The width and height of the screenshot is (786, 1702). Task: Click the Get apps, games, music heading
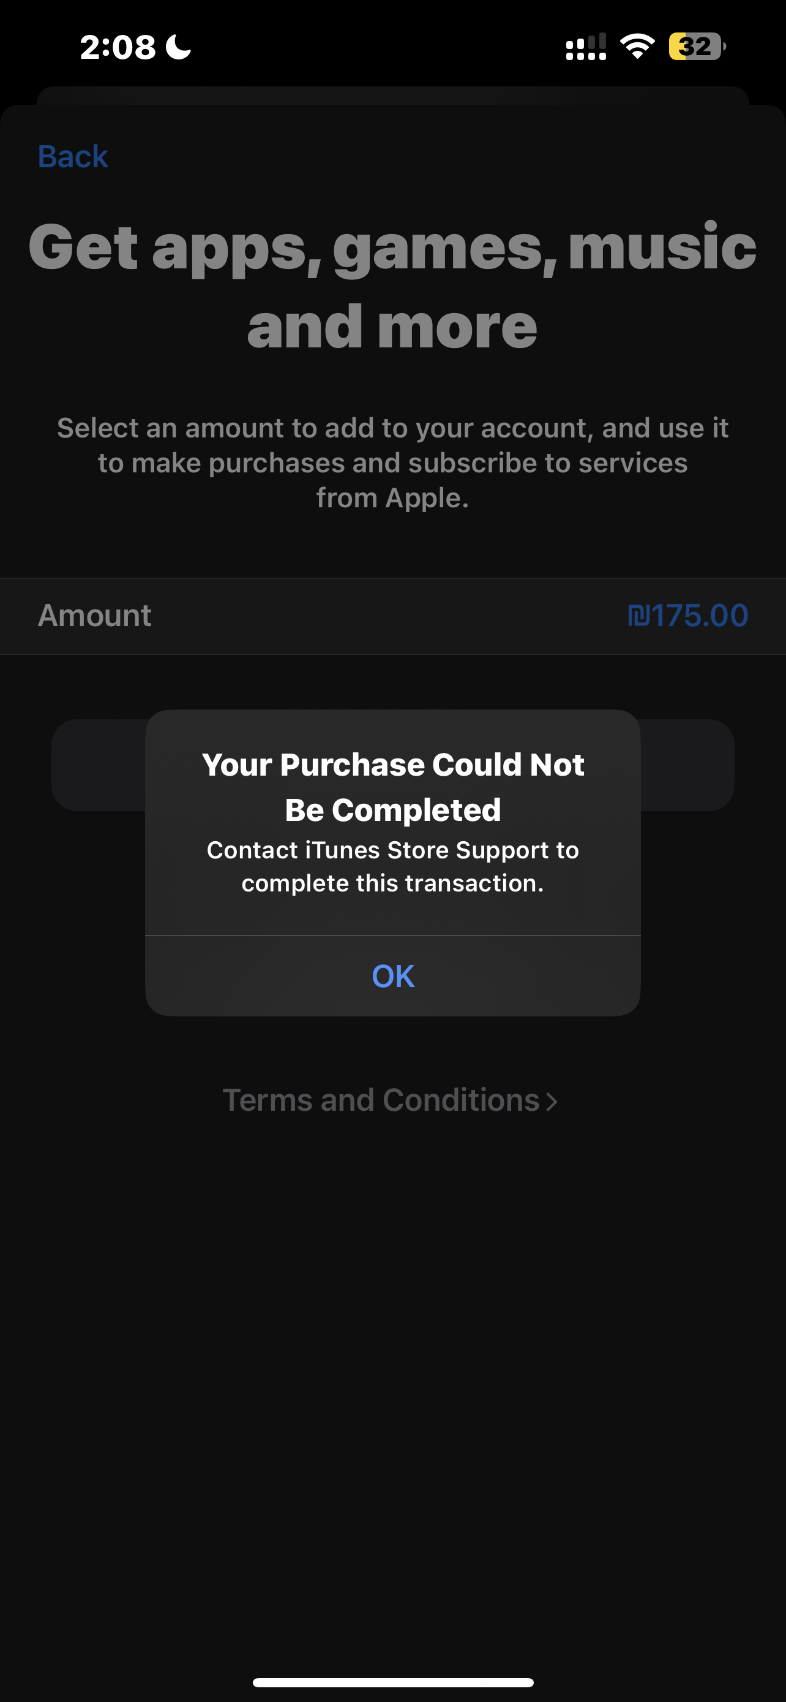392,286
